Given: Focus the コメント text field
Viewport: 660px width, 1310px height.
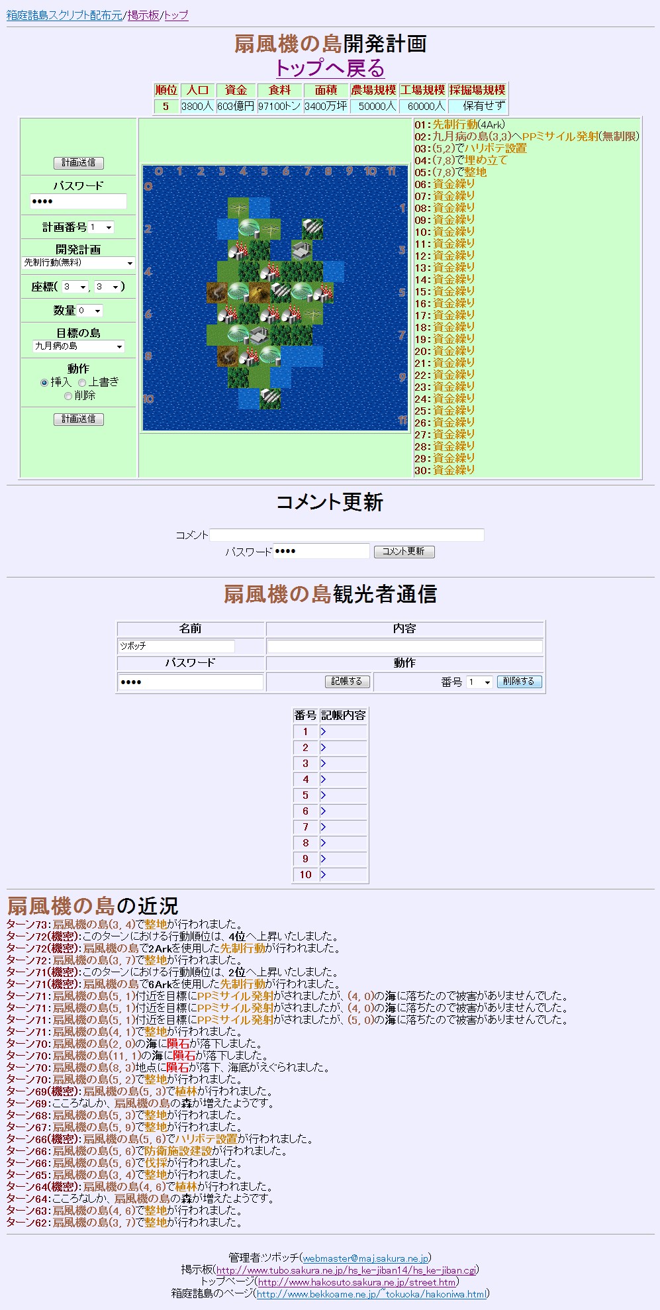Looking at the screenshot, I should [347, 535].
